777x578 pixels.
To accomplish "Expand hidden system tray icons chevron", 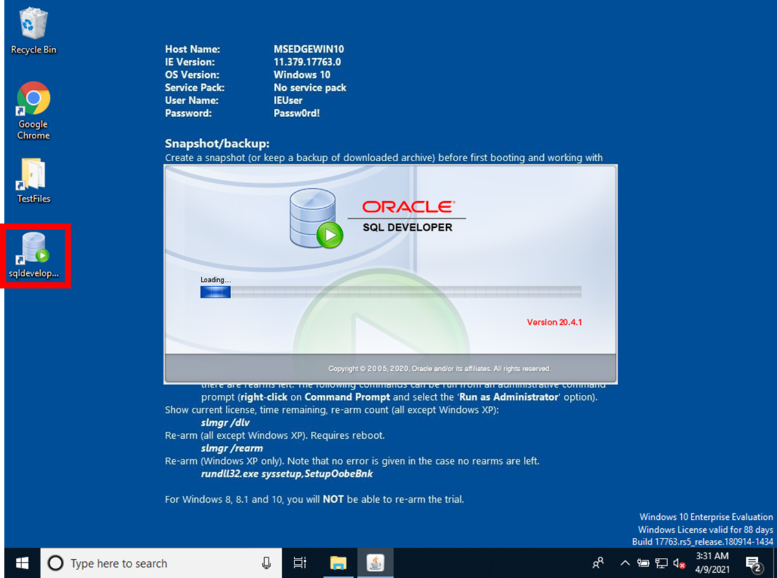I will click(625, 563).
